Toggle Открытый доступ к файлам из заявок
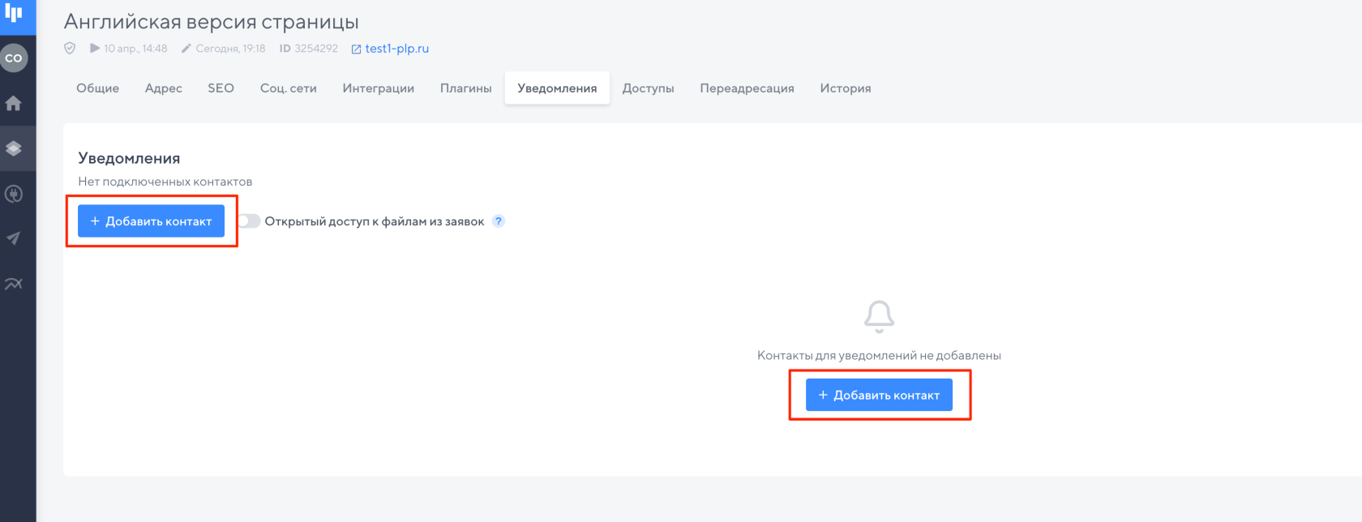Viewport: 1362px width, 522px height. pyautogui.click(x=249, y=220)
